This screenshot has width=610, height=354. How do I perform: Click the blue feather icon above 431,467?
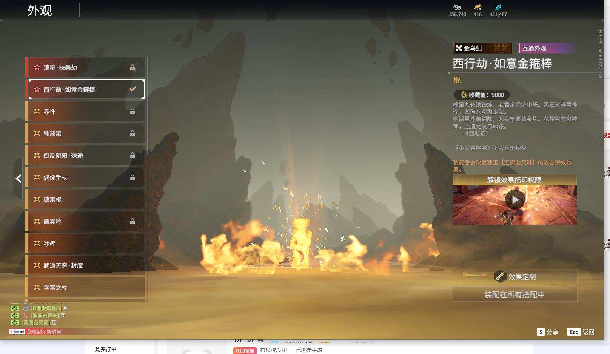[498, 7]
